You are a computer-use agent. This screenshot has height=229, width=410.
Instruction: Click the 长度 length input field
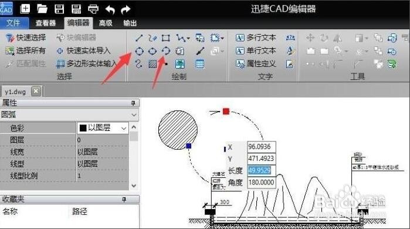coord(261,171)
